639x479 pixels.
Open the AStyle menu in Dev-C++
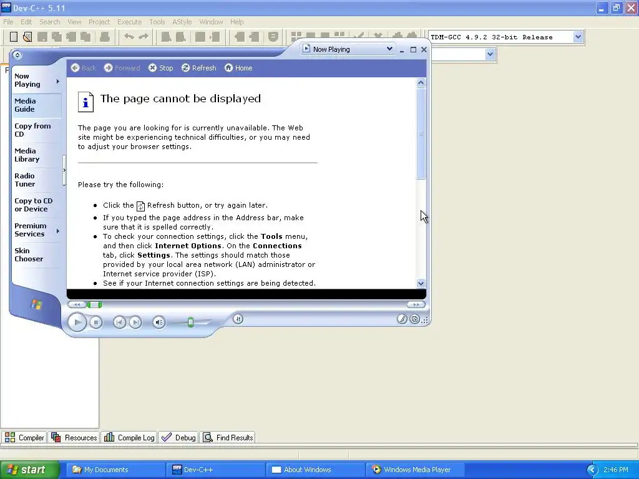pyautogui.click(x=182, y=22)
